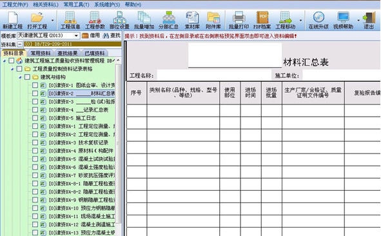Check the 建筑工程施工质量验收资料管理规程 root checkbox
This screenshot has height=236, width=381.
12,61
